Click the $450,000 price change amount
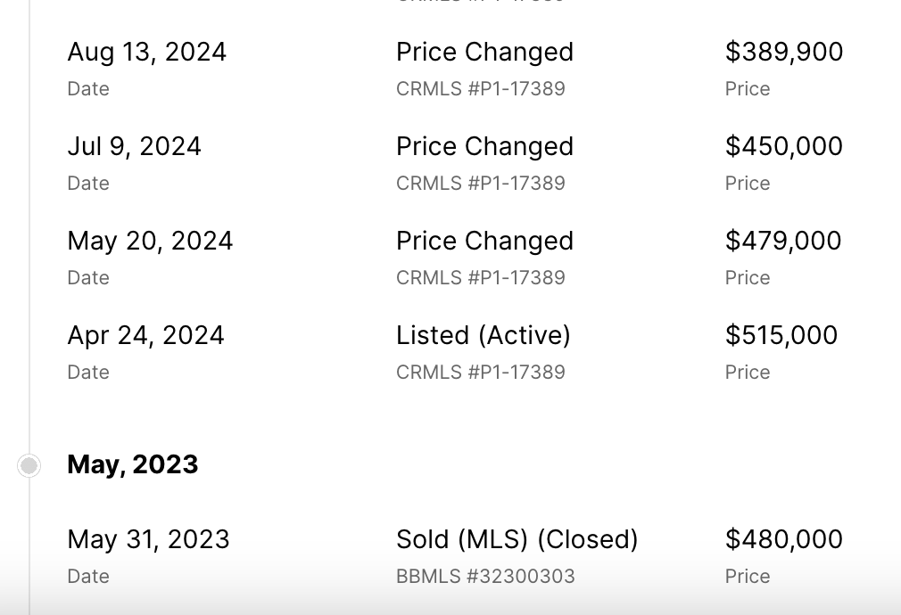 pyautogui.click(x=784, y=146)
